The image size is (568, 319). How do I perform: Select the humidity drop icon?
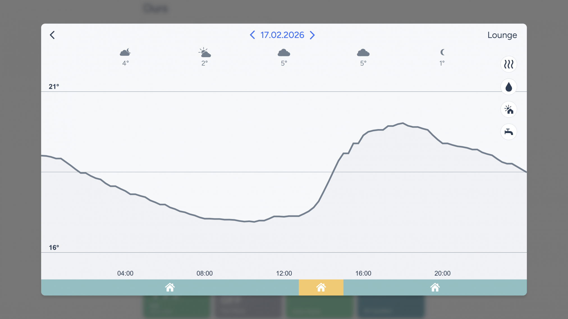click(x=509, y=87)
